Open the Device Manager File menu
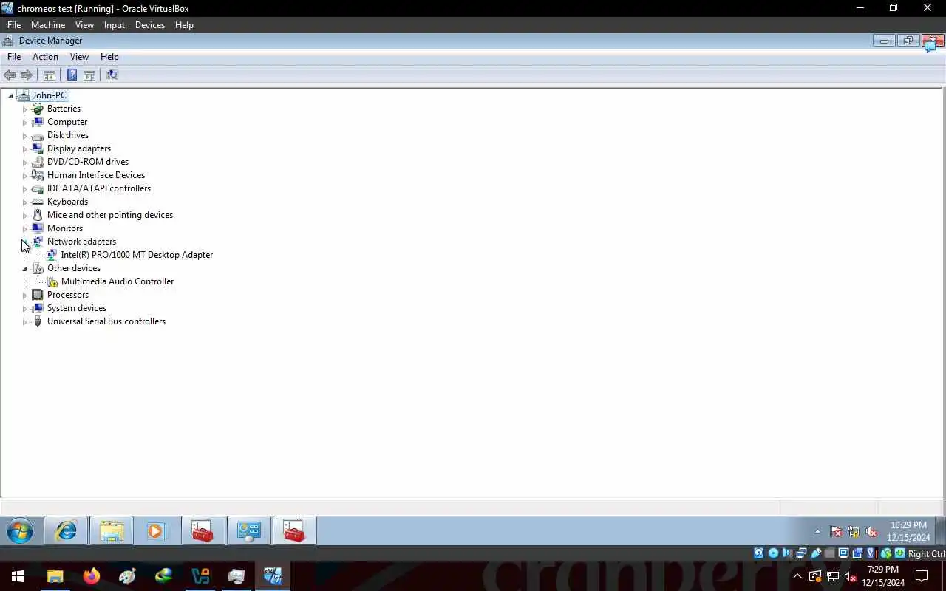This screenshot has width=946, height=591. 14,57
